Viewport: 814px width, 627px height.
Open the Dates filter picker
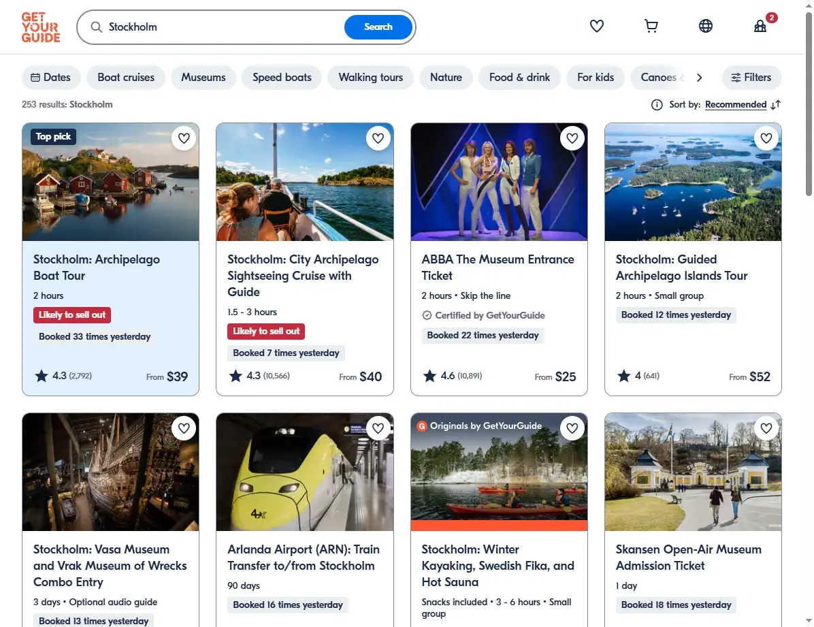pyautogui.click(x=51, y=78)
